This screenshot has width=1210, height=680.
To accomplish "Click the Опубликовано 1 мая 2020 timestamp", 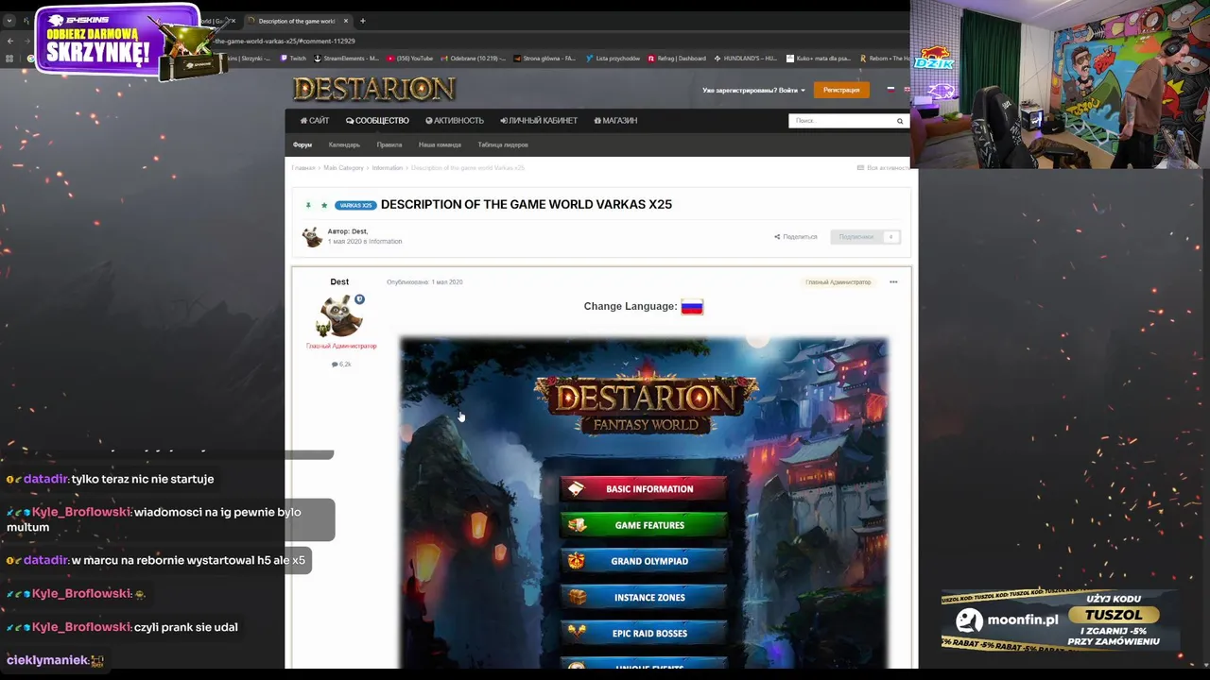I will click(424, 282).
